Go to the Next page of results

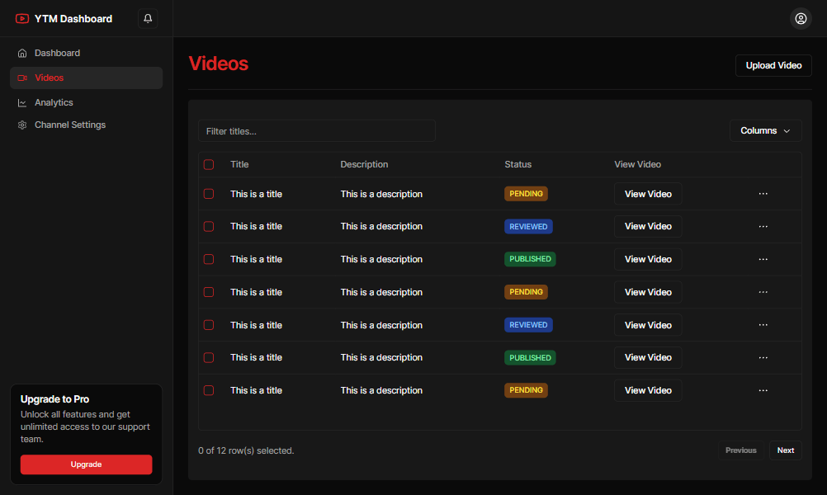point(785,450)
